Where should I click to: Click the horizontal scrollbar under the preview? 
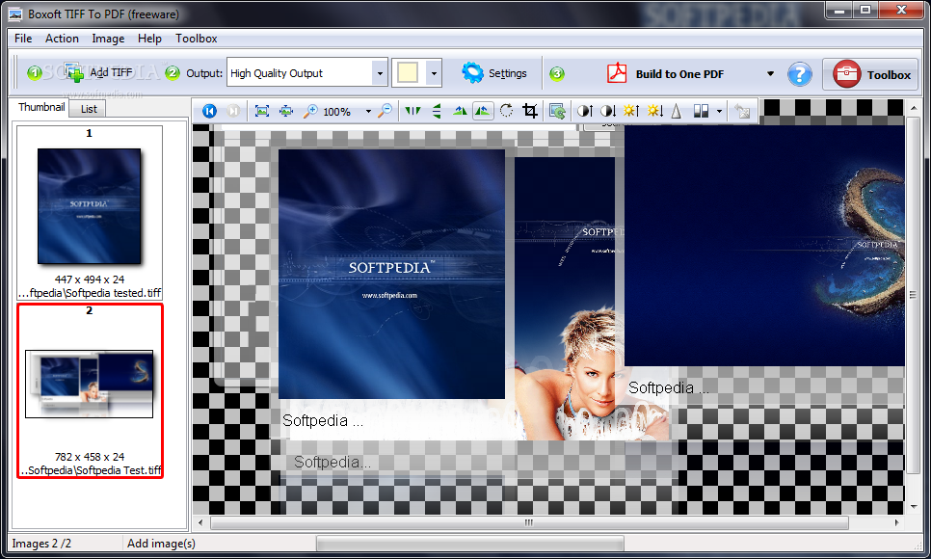point(529,522)
